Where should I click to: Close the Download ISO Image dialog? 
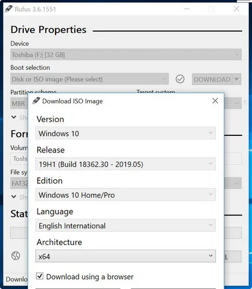[x=215, y=101]
